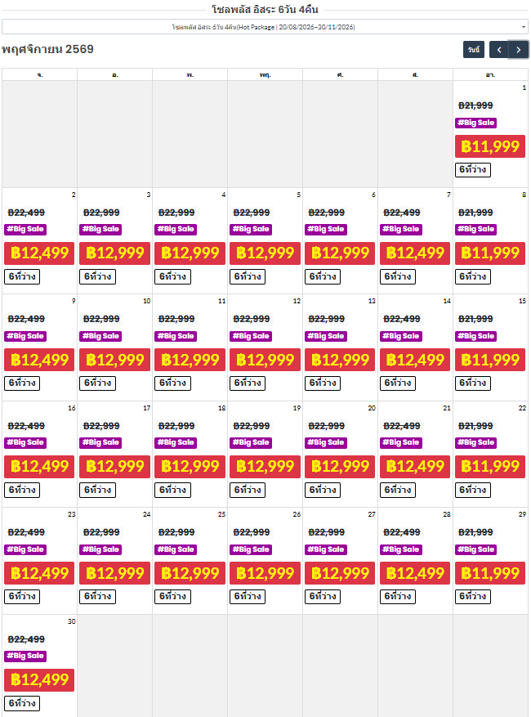The height and width of the screenshot is (717, 531).
Task: Click the วันนี้ (today) button
Action: click(474, 50)
